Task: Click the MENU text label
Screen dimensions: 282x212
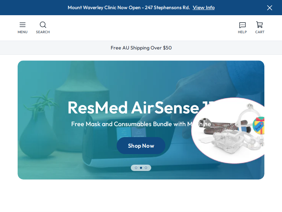Action: [x=23, y=32]
